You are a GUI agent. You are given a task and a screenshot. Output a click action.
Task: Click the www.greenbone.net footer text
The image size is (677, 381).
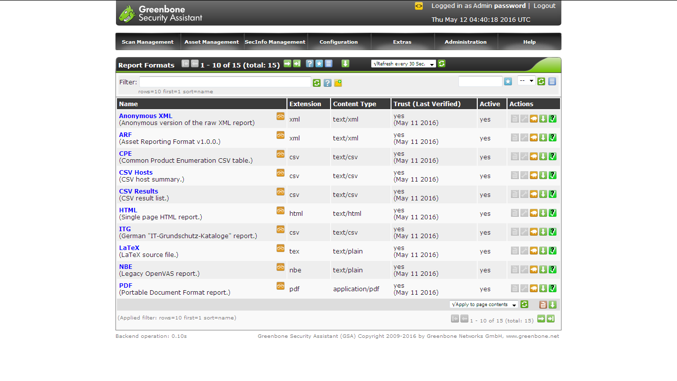(532, 336)
